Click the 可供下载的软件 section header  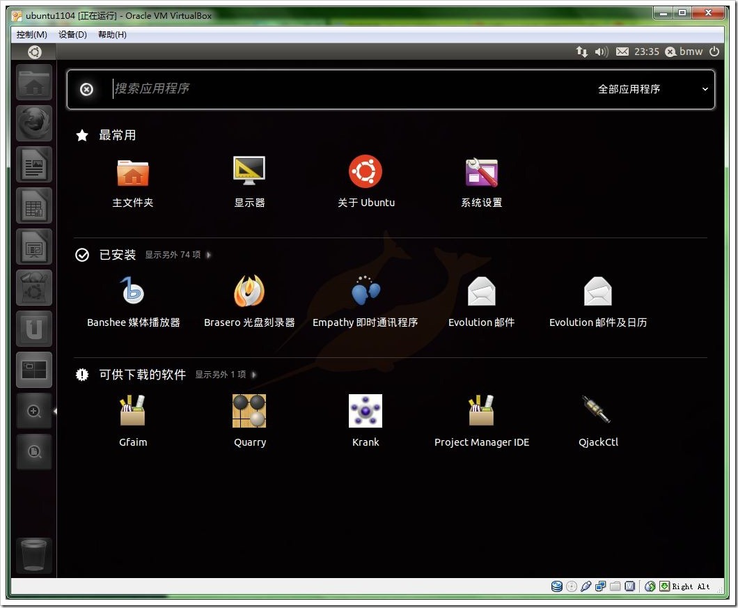pos(142,375)
